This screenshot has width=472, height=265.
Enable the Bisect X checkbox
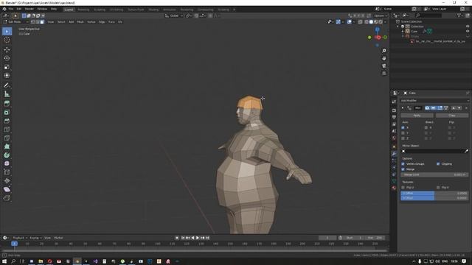coord(426,127)
